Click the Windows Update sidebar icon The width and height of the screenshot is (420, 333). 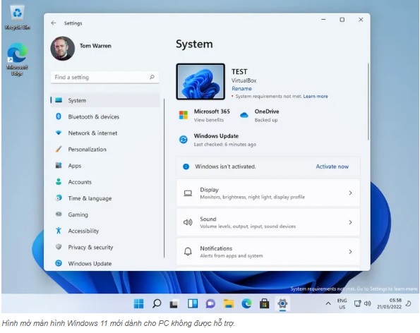[x=59, y=263]
